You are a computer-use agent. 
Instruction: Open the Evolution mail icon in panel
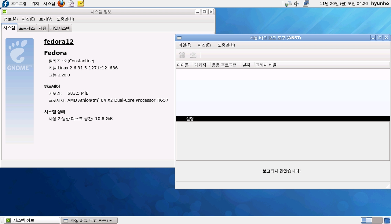(71, 4)
